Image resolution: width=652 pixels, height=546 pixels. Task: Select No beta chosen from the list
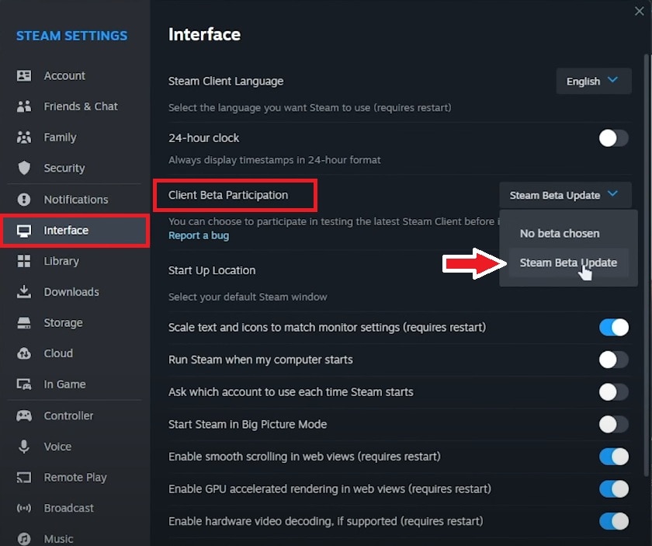pos(560,233)
